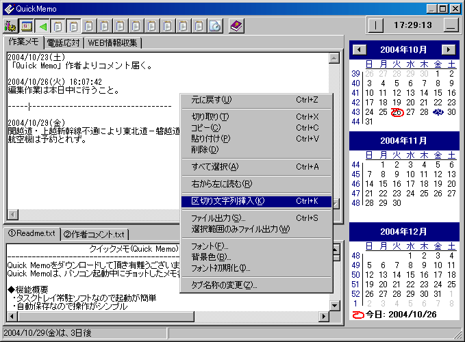This screenshot has height=342, width=465.
Task: Select the first notepad icon after green arrow
Action: (58, 27)
